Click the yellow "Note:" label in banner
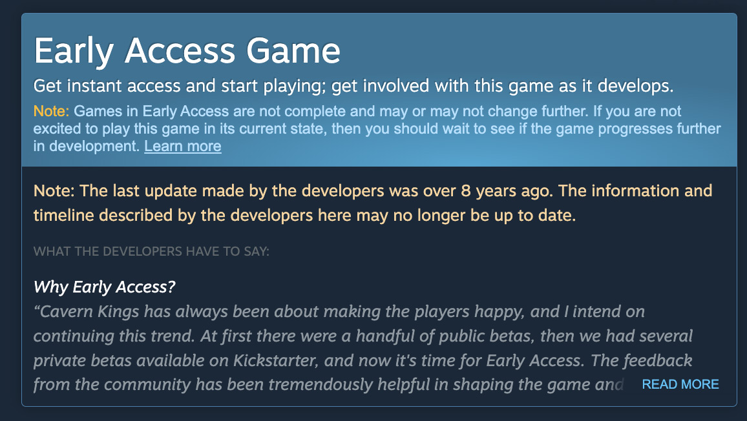Viewport: 747px width, 421px height. pyautogui.click(x=51, y=111)
